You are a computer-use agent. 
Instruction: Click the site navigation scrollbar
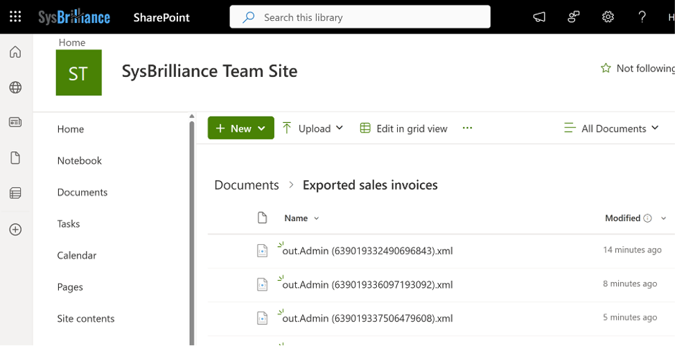coord(192,233)
